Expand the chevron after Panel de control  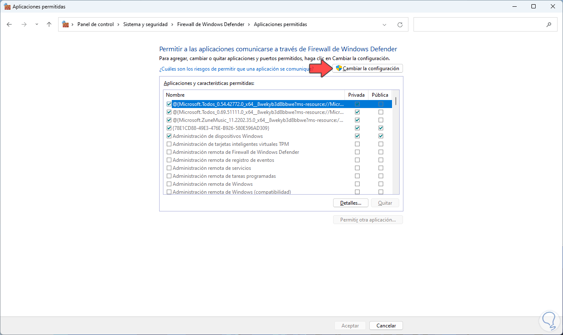pyautogui.click(x=119, y=24)
